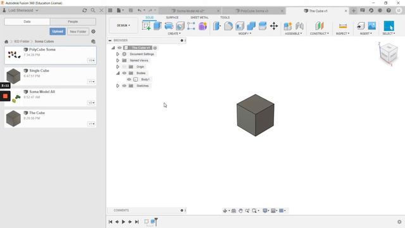This screenshot has width=405, height=228.
Task: Select the Insert Derive tool
Action: point(361,26)
